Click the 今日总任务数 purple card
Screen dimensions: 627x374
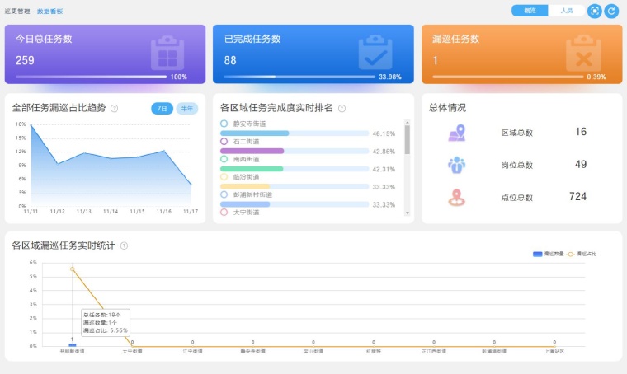(x=105, y=54)
